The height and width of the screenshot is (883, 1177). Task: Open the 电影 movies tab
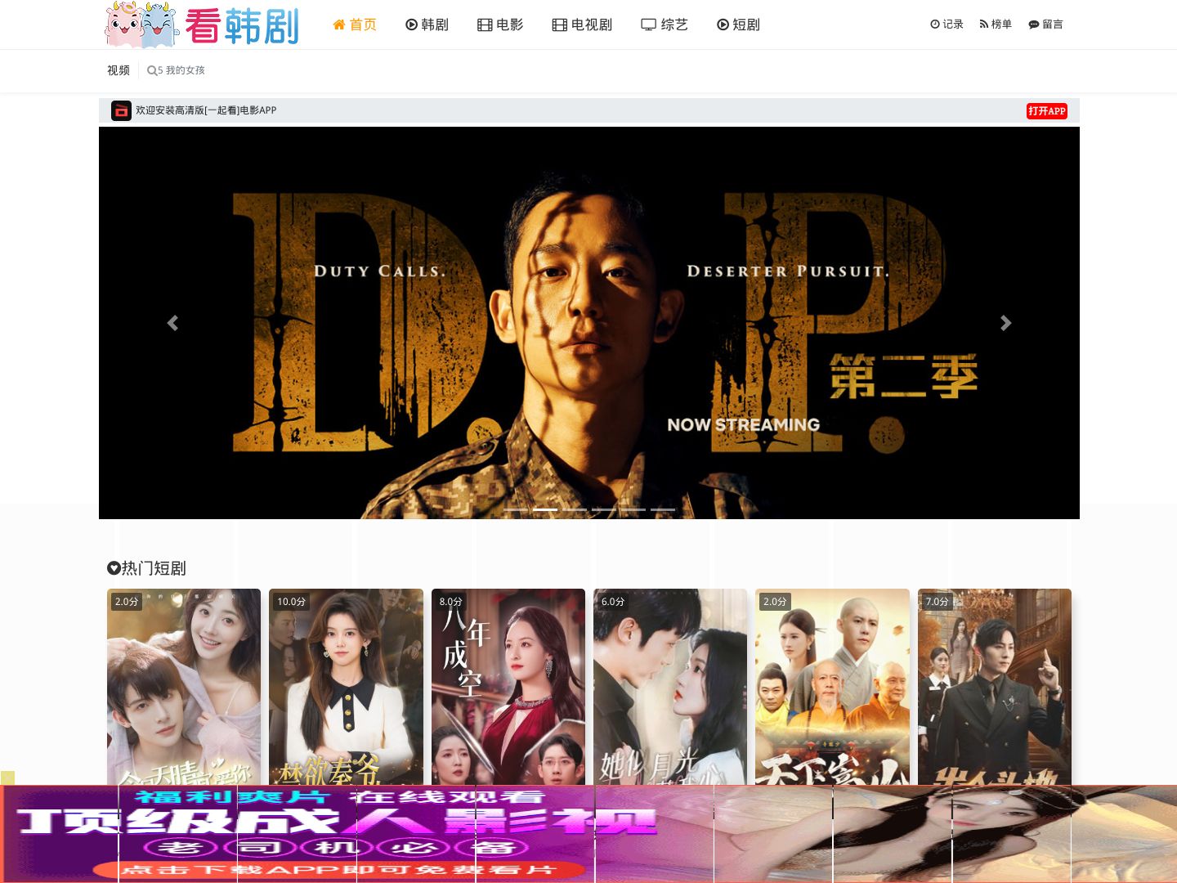coord(500,25)
